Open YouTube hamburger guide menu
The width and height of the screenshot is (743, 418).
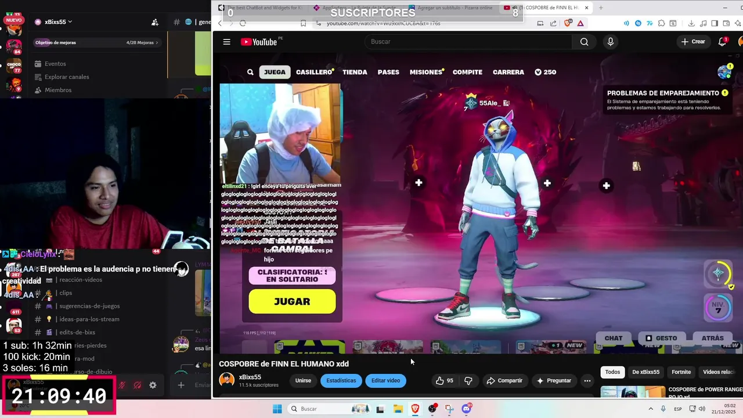226,42
